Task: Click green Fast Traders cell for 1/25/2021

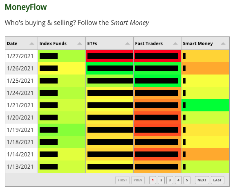Action: tap(157, 81)
